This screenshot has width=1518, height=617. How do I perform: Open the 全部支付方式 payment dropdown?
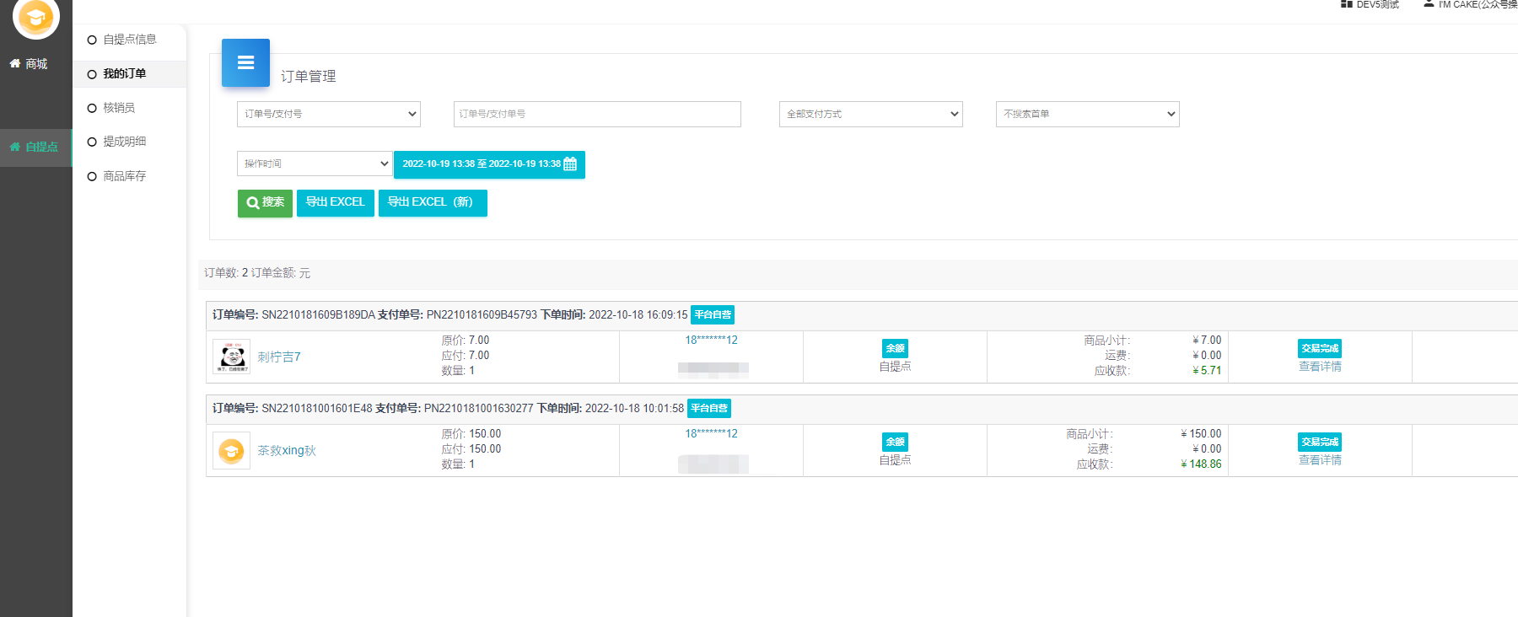click(870, 115)
